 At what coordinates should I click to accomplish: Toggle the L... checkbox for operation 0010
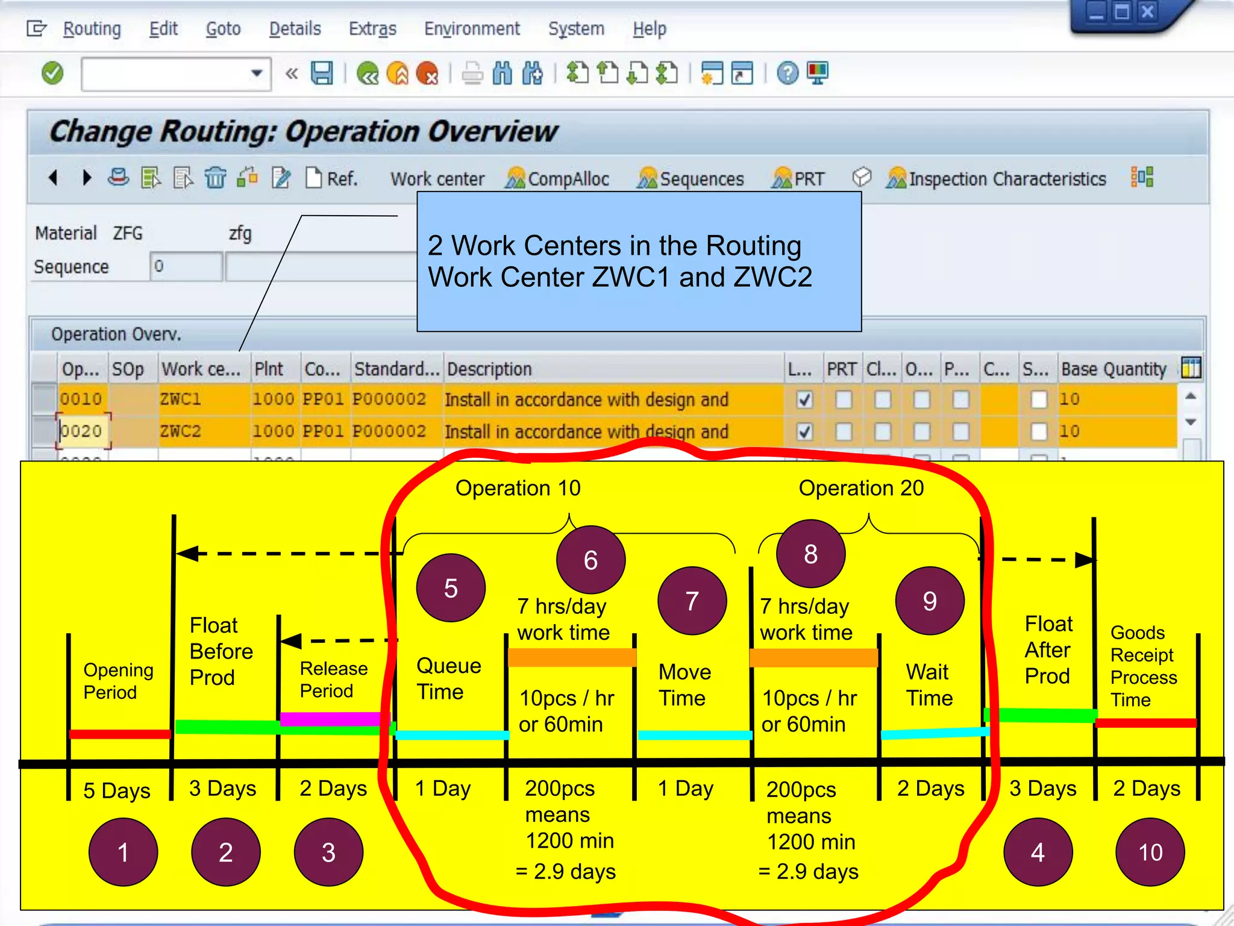click(804, 399)
